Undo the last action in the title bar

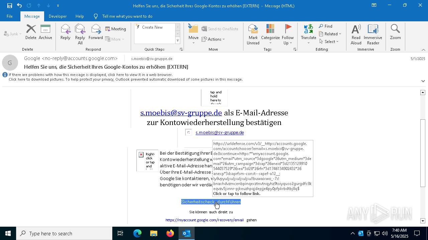click(x=19, y=5)
